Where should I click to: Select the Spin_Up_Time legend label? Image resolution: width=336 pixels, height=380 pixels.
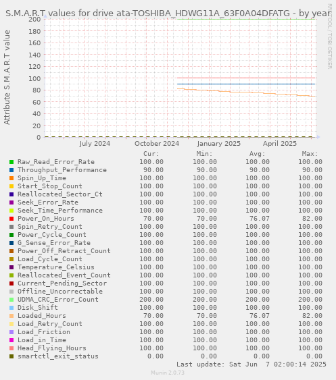coord(42,178)
